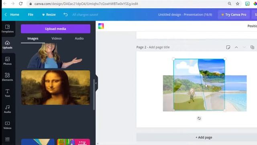
Task: Select the Mona Lisa uploaded image
Action: tap(55, 88)
